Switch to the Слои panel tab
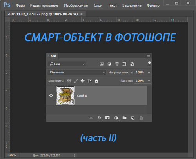 52,56
